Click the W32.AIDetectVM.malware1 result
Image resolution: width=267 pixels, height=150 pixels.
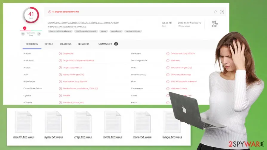183,82
